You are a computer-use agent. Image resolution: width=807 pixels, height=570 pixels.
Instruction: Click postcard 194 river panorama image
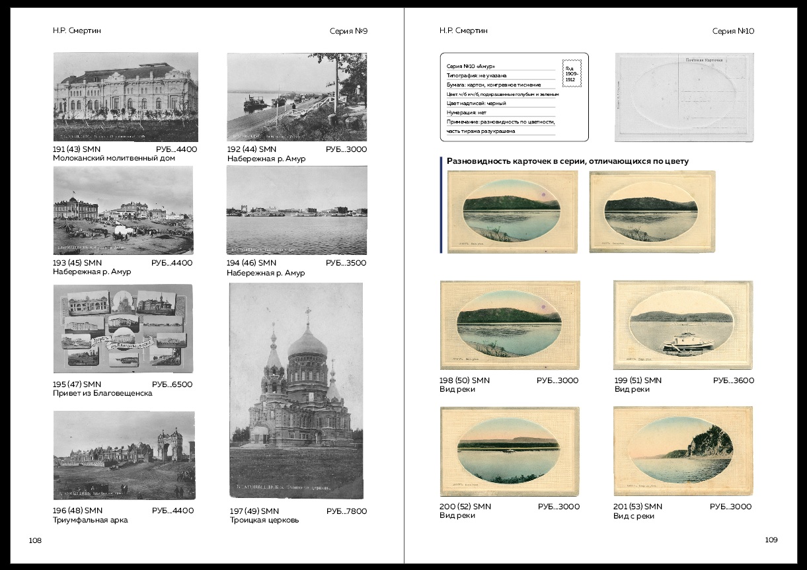tap(297, 211)
